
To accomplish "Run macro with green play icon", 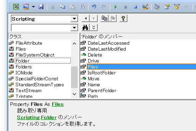I will coord(115,7).
